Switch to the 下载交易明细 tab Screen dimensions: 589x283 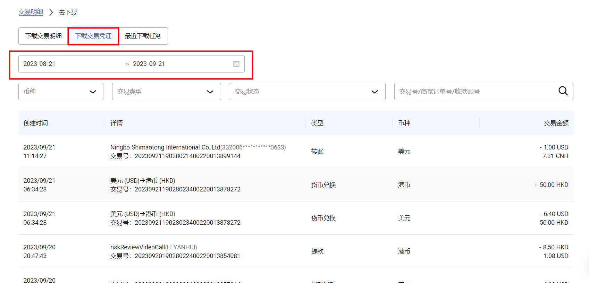point(43,36)
